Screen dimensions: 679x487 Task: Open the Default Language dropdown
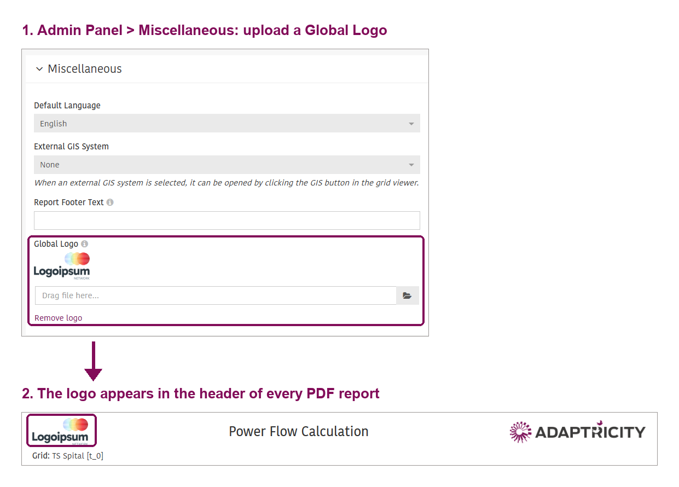pyautogui.click(x=227, y=123)
